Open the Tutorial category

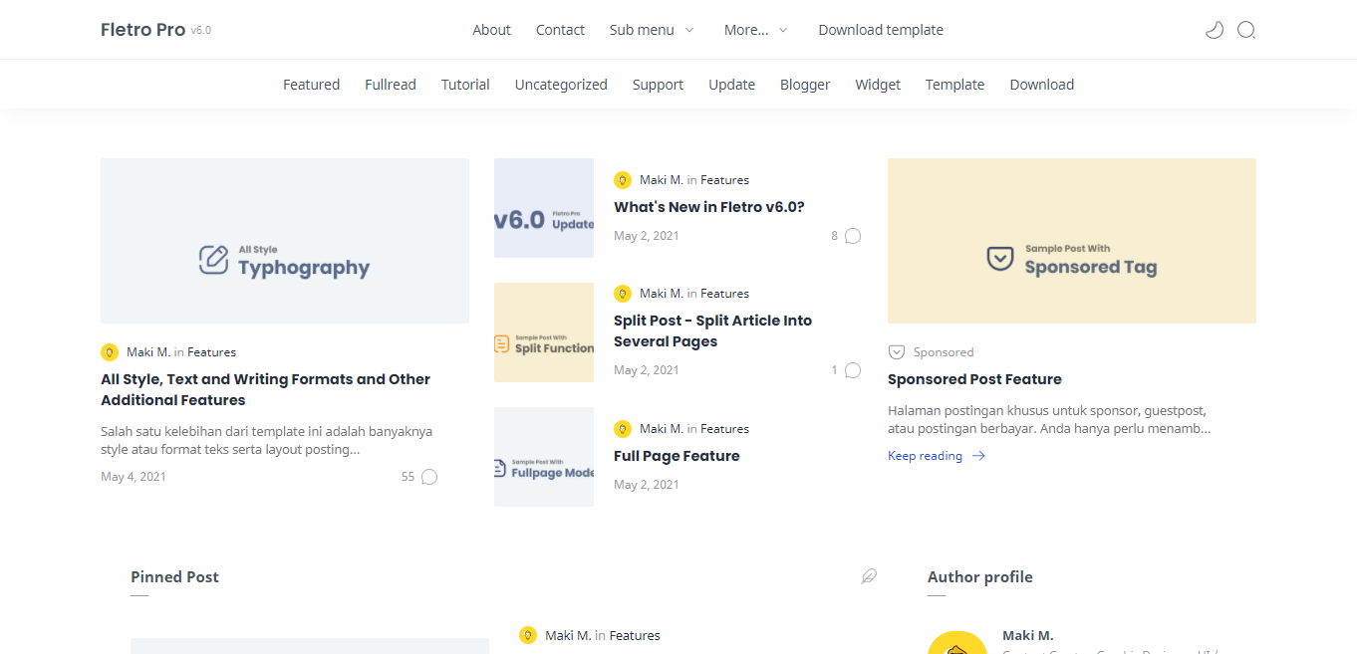pyautogui.click(x=465, y=85)
